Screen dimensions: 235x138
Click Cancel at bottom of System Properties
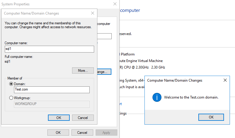point(83,133)
